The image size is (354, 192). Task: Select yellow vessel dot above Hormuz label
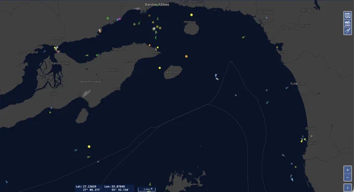(x=192, y=15)
